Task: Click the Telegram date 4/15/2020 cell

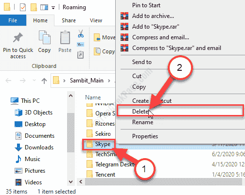Action: click(x=228, y=164)
